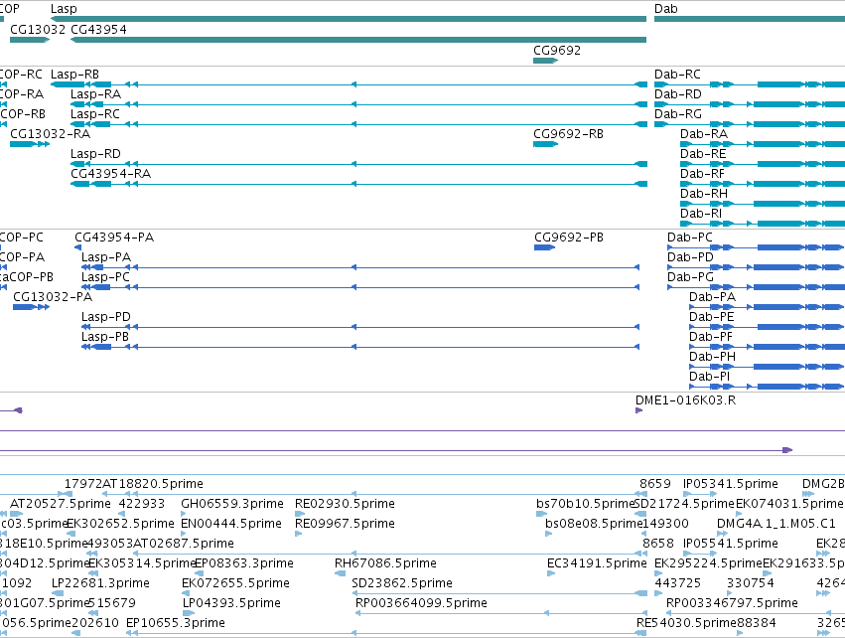Select EST SD23862.5prime
The width and height of the screenshot is (845, 638).
click(402, 583)
